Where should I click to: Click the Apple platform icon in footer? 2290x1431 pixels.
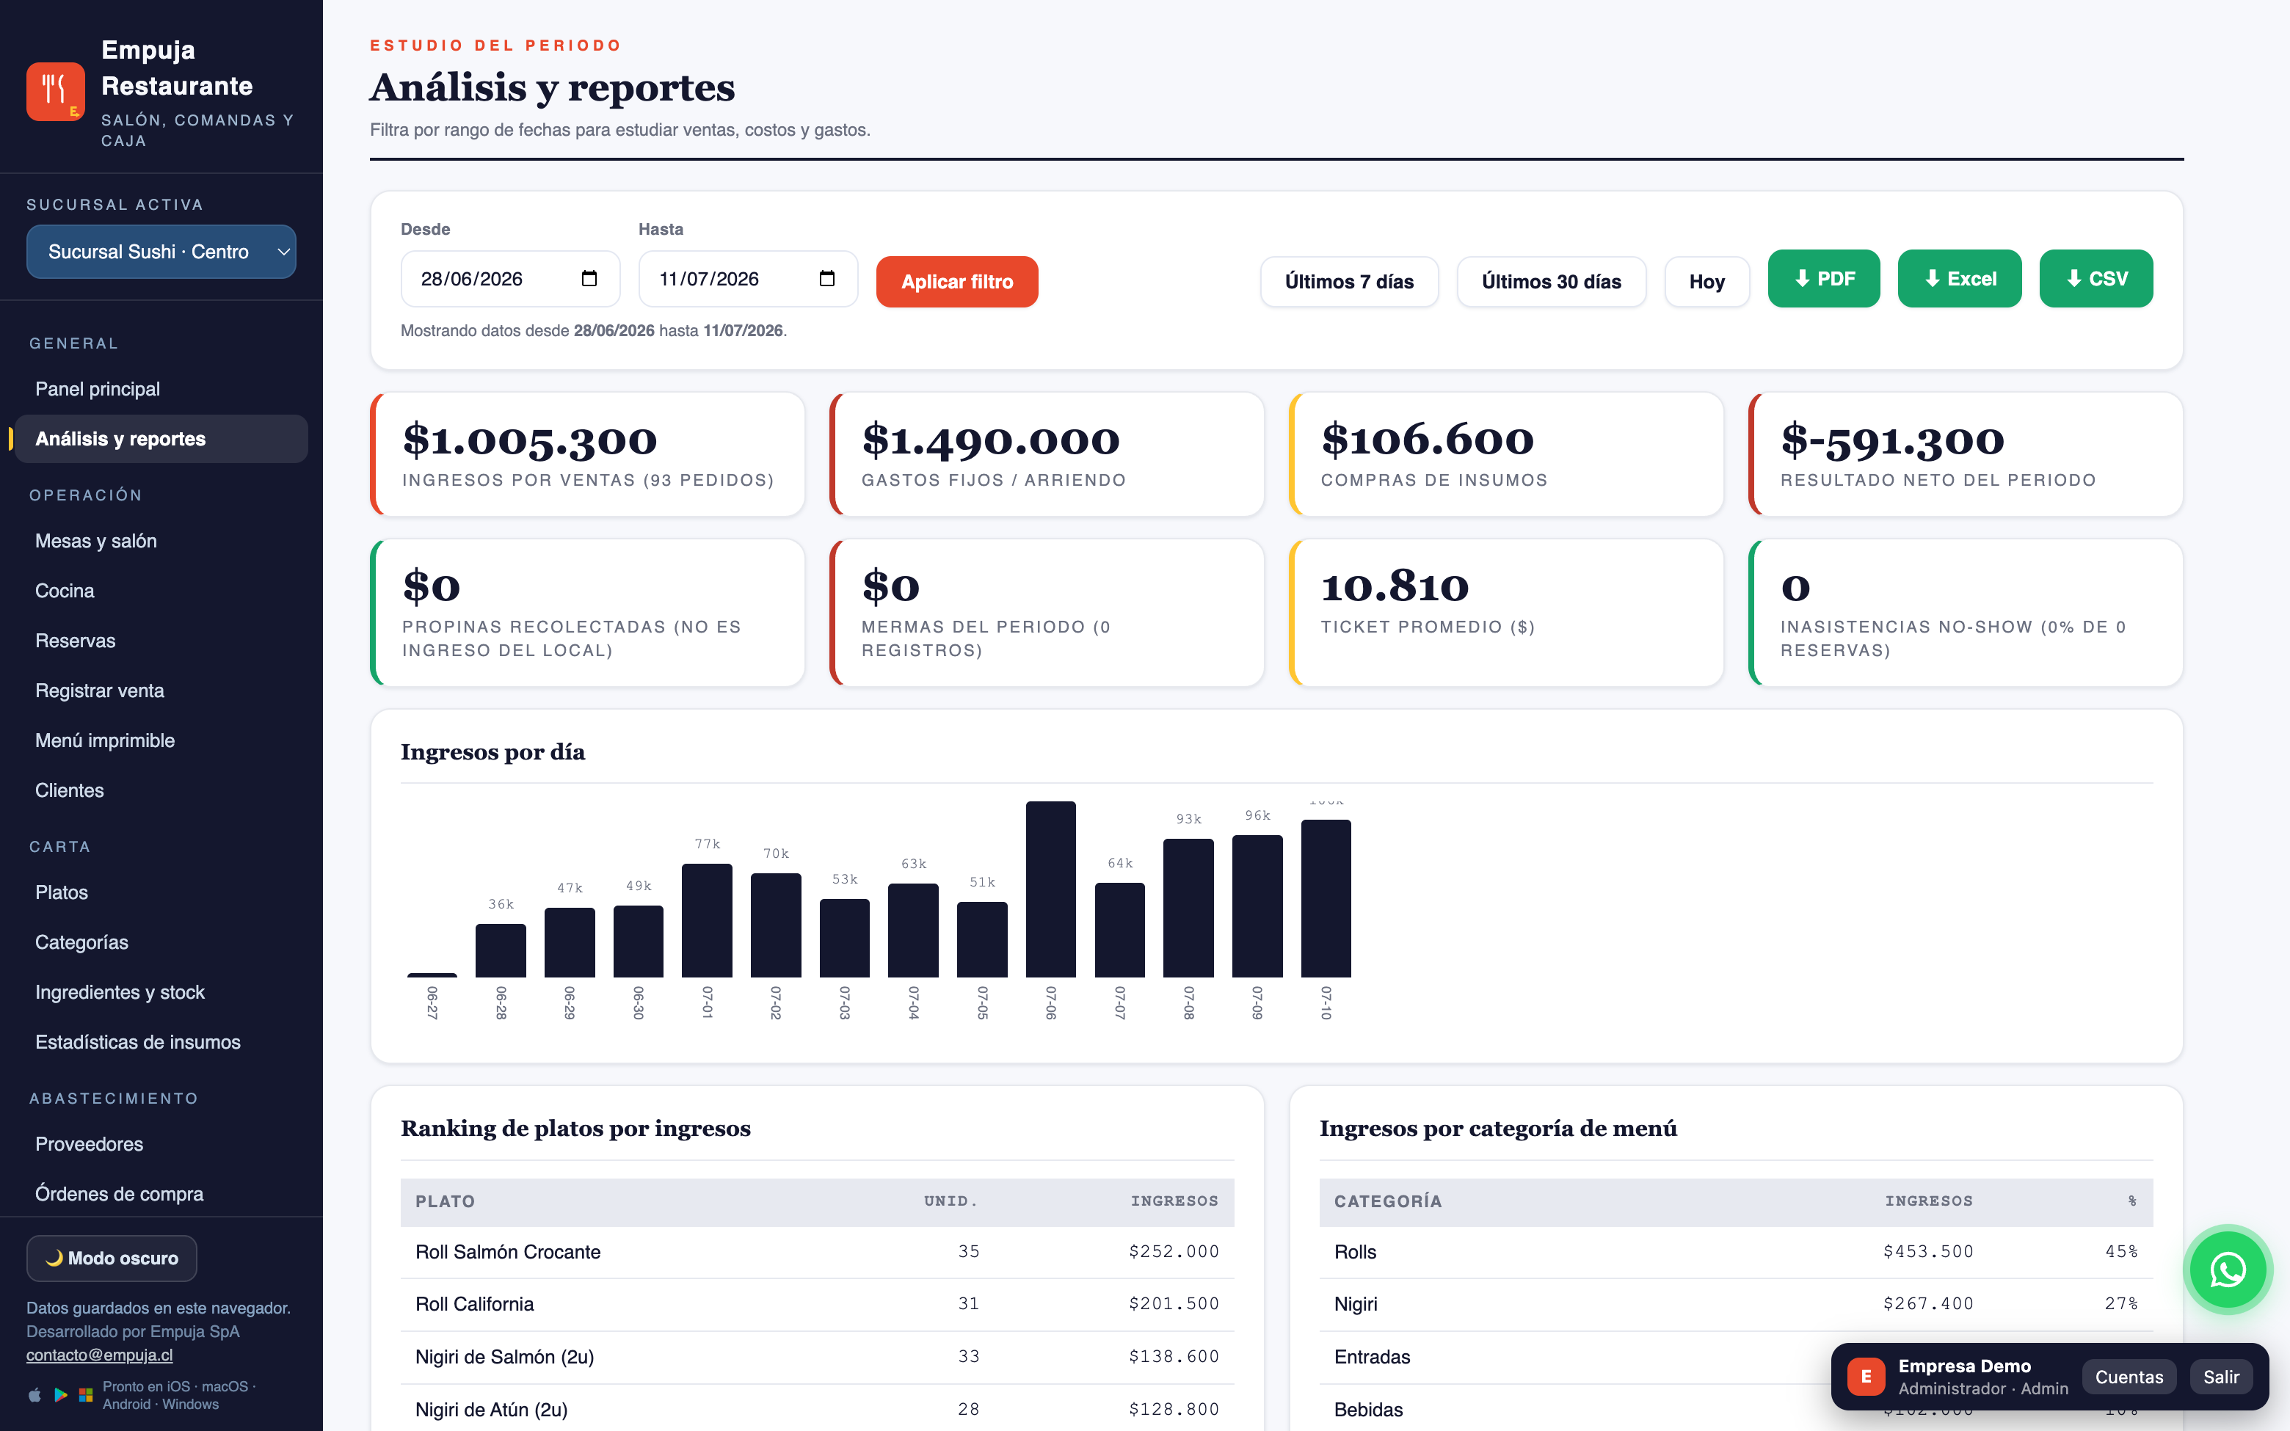(35, 1395)
